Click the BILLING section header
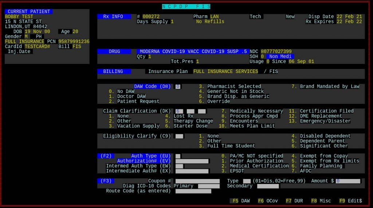This screenshot has width=373, height=208. 114,72
